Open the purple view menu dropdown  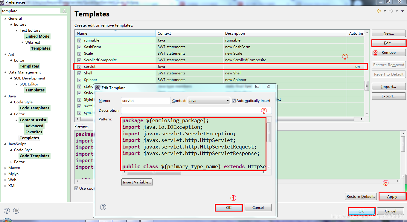click(403, 11)
